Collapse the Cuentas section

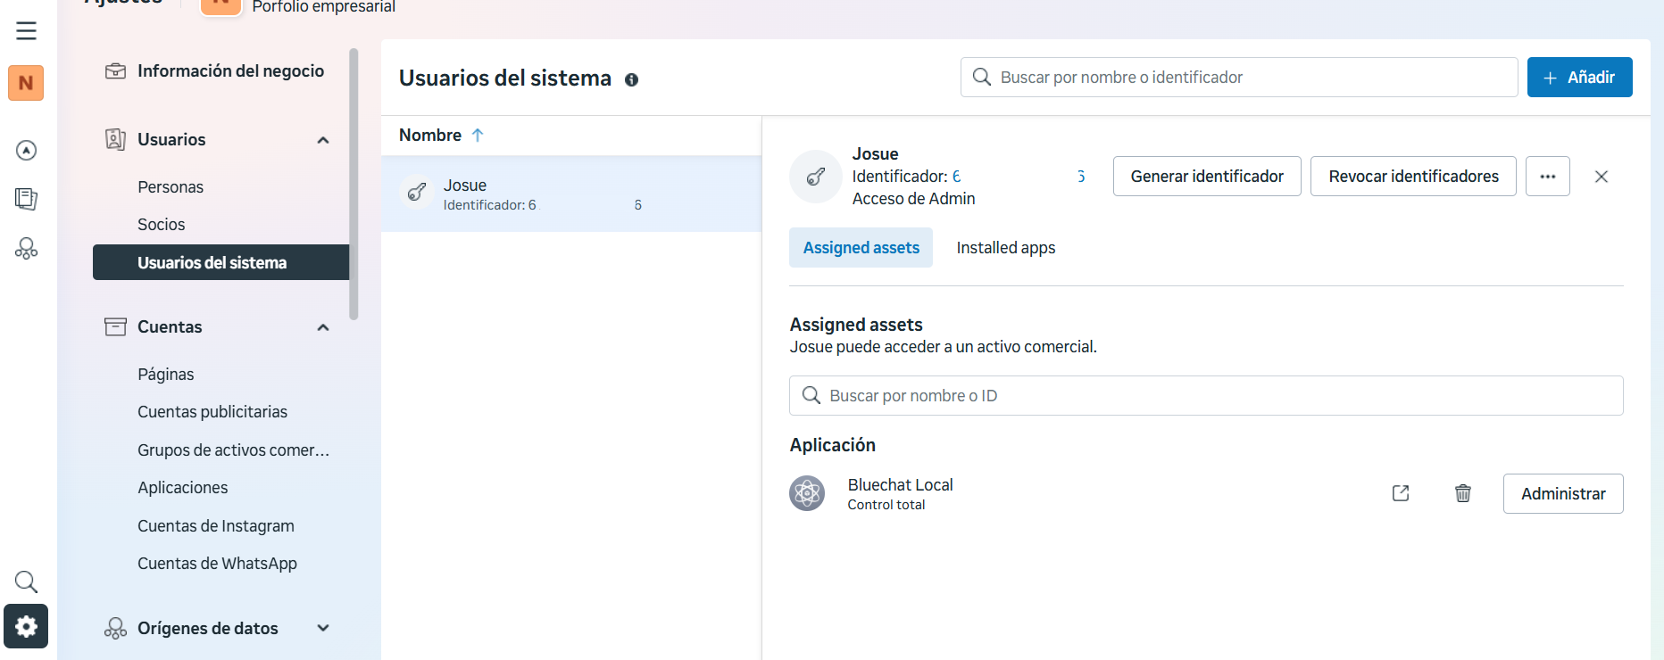click(323, 327)
